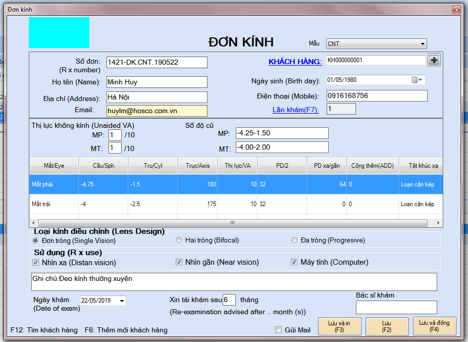Toggle Nhìn xa (Distan vision) checkbox
The width and height of the screenshot is (468, 342).
tap(35, 263)
